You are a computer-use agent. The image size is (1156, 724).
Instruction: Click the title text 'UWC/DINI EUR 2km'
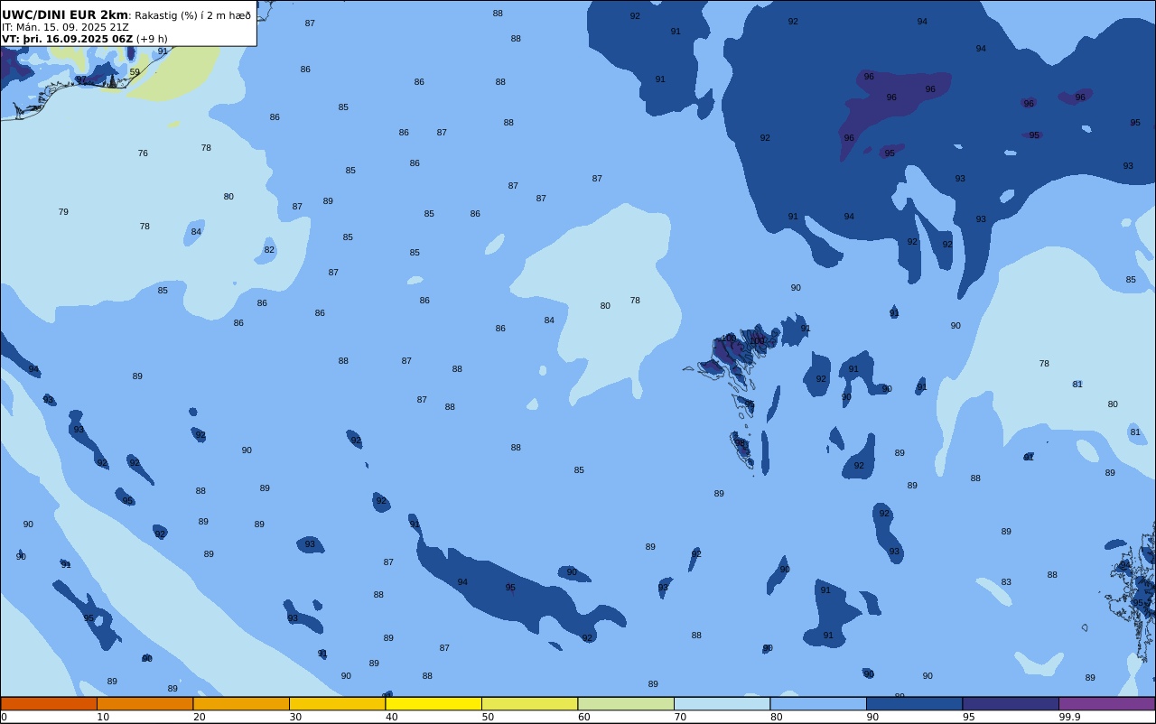click(x=65, y=15)
